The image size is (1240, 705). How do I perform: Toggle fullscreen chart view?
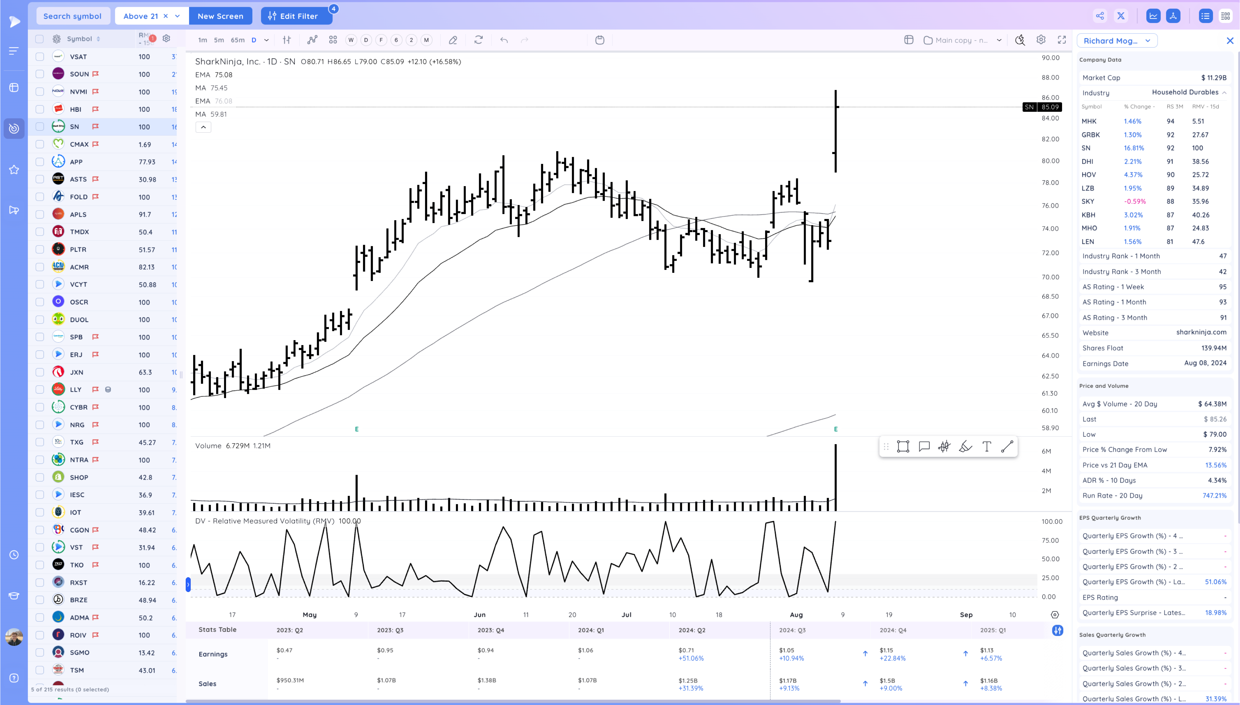point(1062,40)
